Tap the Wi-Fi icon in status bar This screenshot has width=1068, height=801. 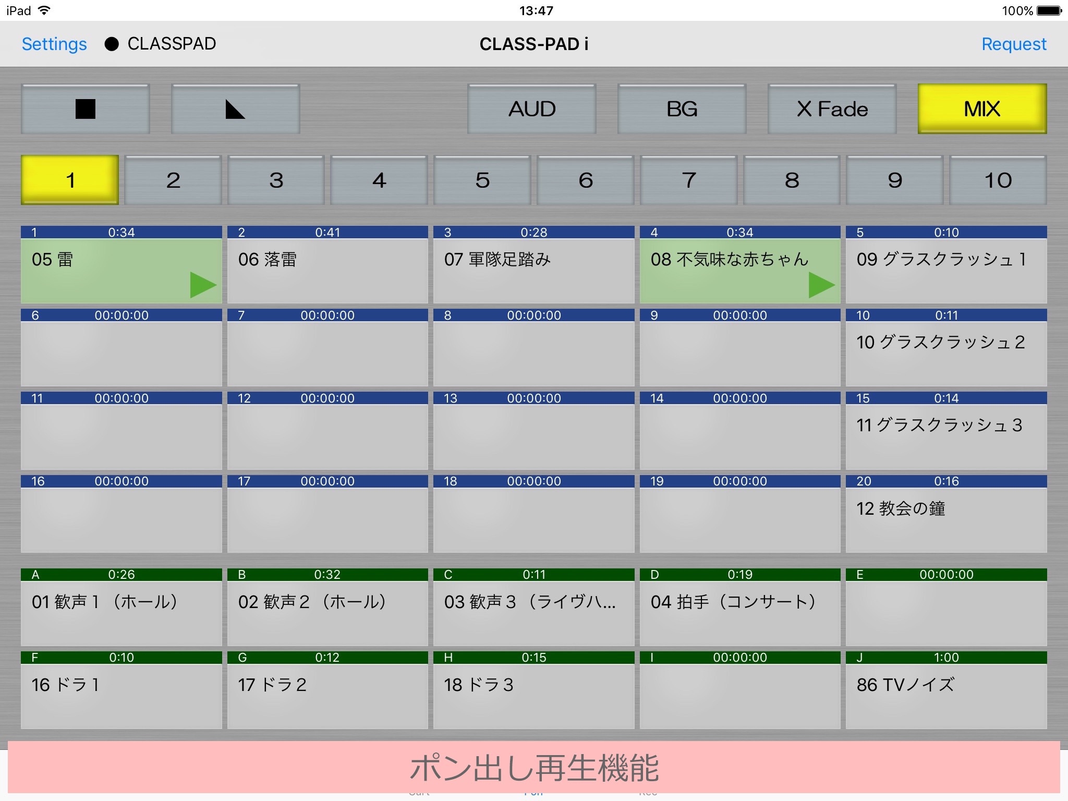[x=44, y=10]
